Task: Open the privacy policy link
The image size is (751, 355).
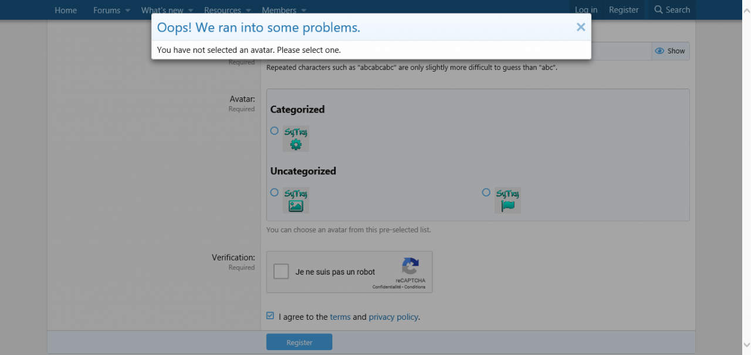Action: coord(393,317)
